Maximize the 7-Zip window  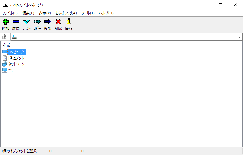(x=221, y=5)
